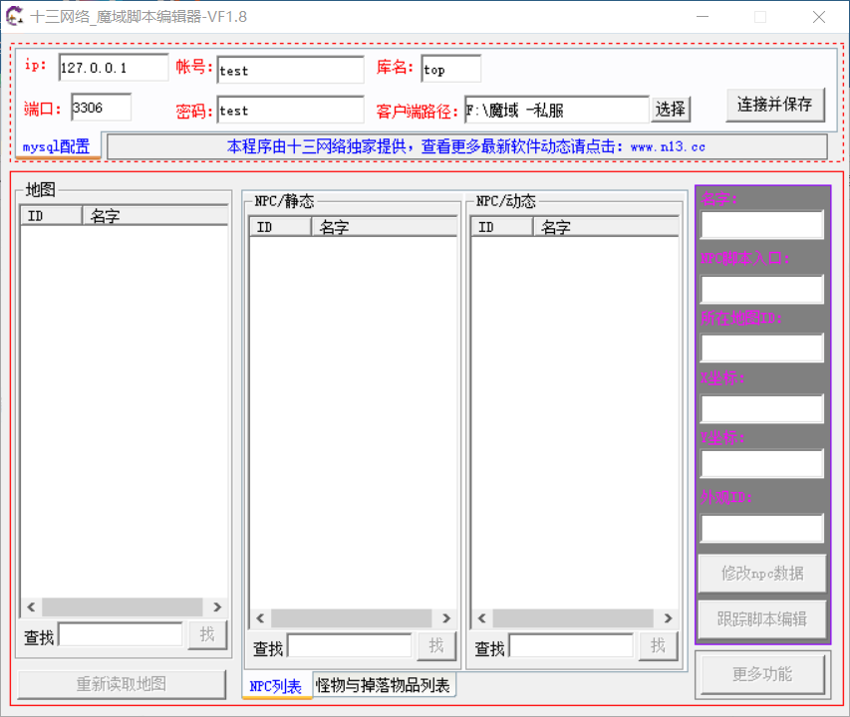Click the 找 button under NPC/动态 list

point(658,646)
